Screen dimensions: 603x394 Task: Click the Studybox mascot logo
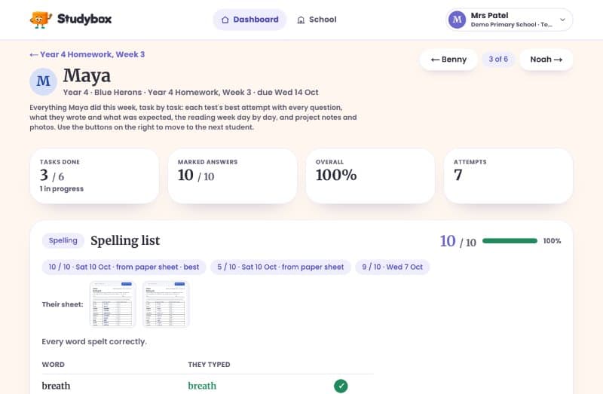pyautogui.click(x=41, y=20)
